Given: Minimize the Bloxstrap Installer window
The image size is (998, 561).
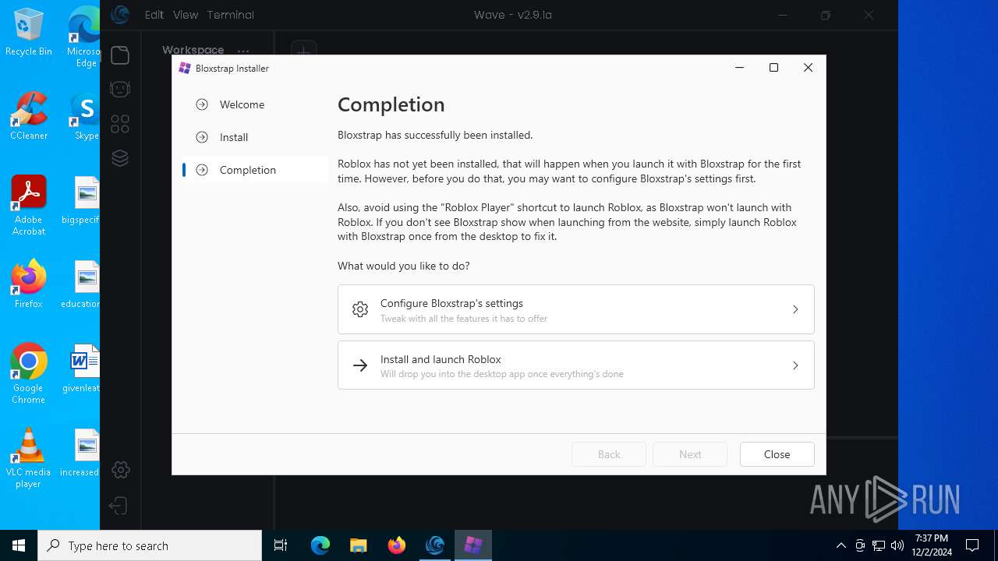Looking at the screenshot, I should 739,68.
